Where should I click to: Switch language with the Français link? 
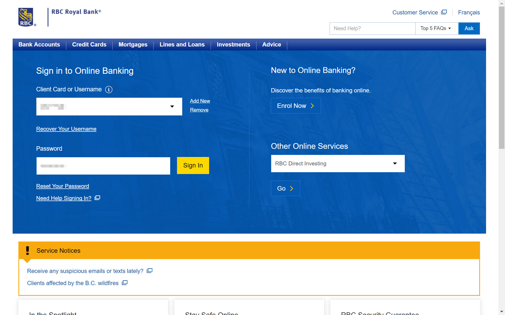point(469,12)
